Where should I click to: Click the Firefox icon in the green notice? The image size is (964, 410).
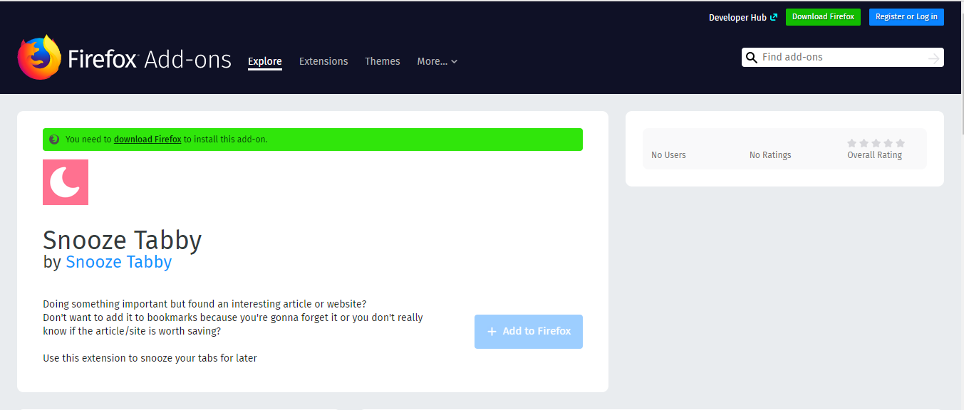pyautogui.click(x=54, y=140)
